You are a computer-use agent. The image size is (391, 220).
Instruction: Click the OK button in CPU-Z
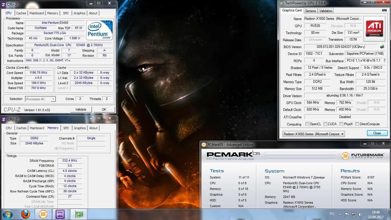[x=104, y=109]
